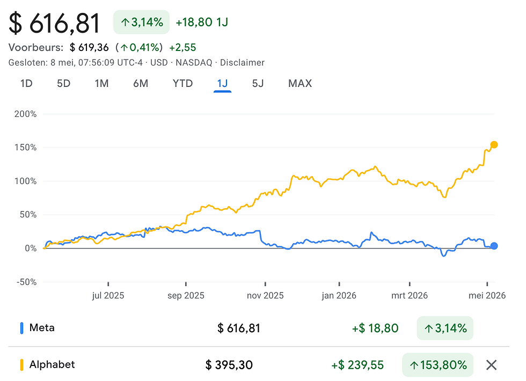
Task: Click the mrt 2026 axis label
Action: pyautogui.click(x=410, y=296)
